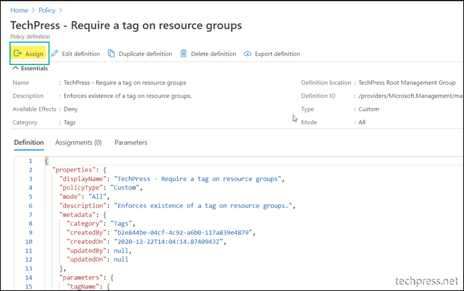The width and height of the screenshot is (464, 291).
Task: Click the "mode": "All" JSON line
Action: click(x=84, y=196)
